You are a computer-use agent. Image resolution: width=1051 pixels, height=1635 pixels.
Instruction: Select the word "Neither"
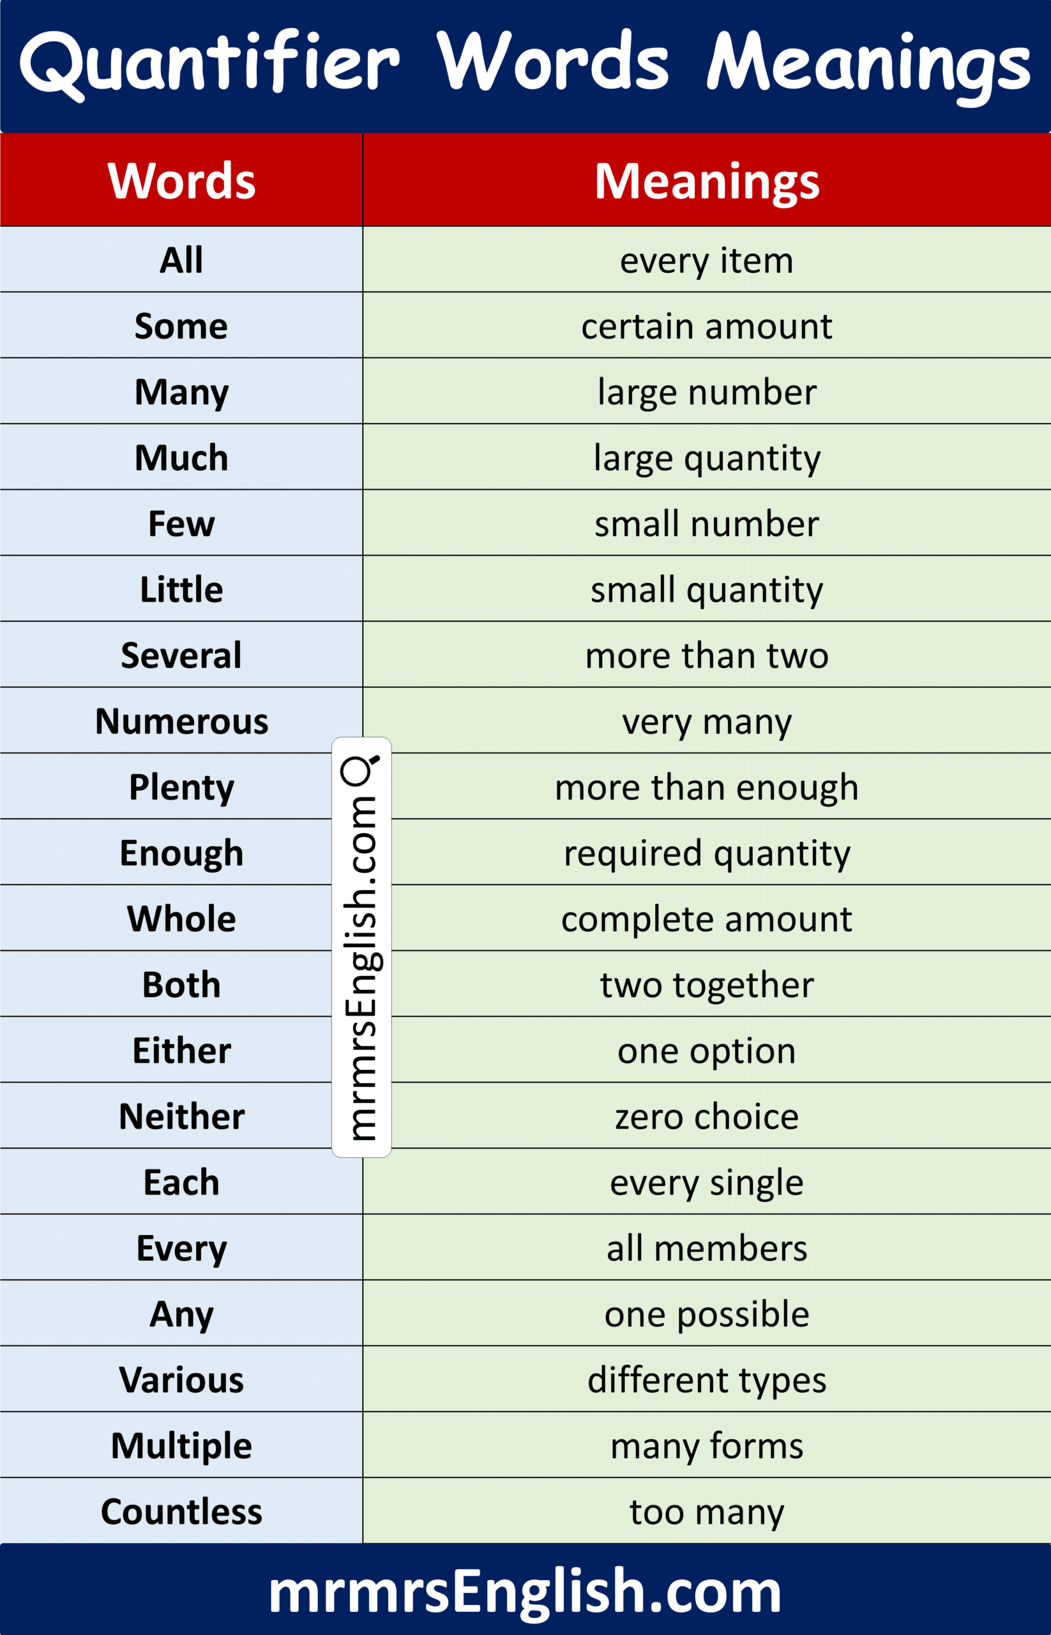(x=181, y=1116)
